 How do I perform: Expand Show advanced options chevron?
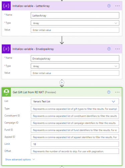click(x=34, y=159)
